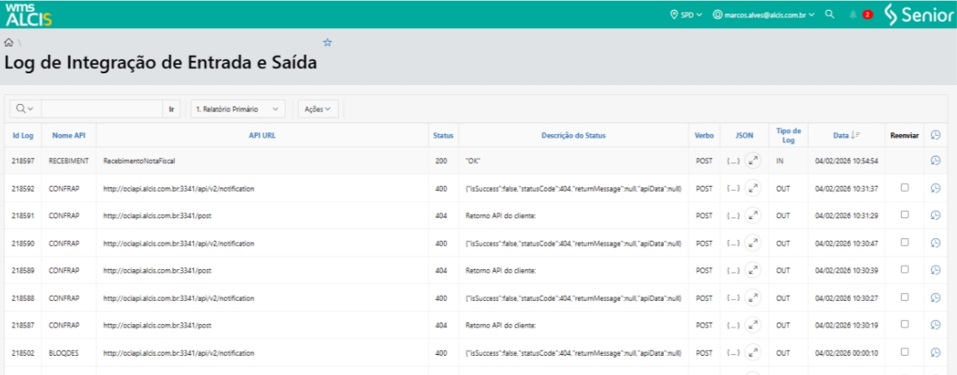Click the home breadcrumb icon
This screenshot has height=375, width=957.
[x=8, y=42]
